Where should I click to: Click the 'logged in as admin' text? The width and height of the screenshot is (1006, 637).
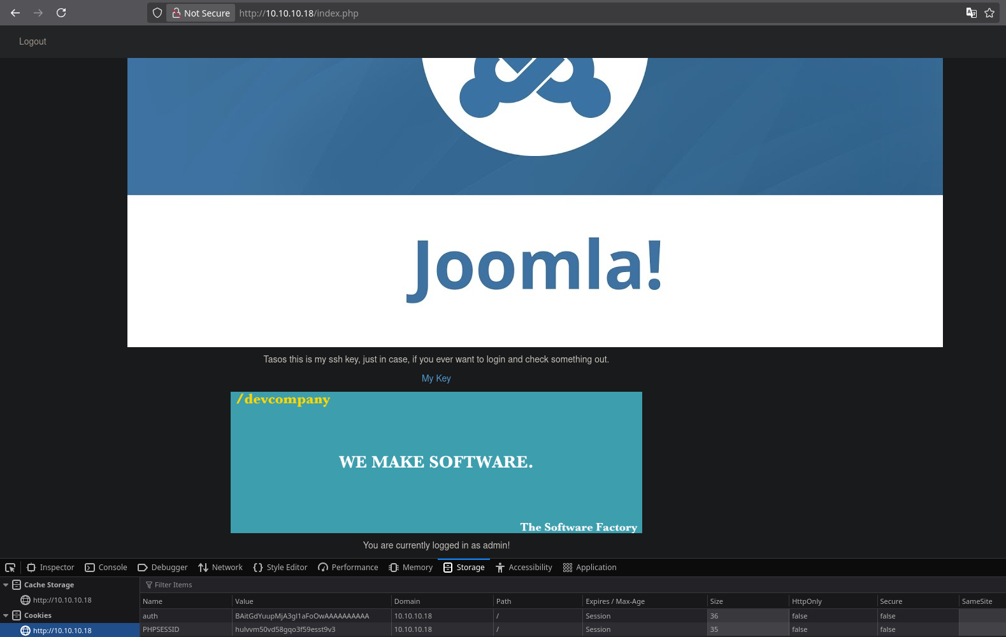click(436, 545)
